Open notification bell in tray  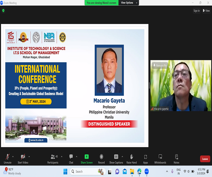pos(208,171)
